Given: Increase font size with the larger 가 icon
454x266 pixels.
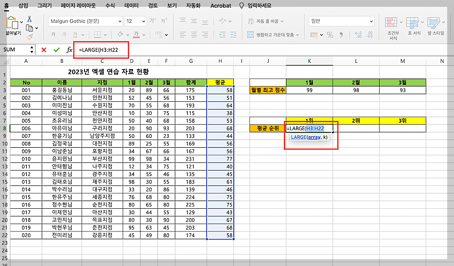Looking at the screenshot, I should pyautogui.click(x=152, y=21).
